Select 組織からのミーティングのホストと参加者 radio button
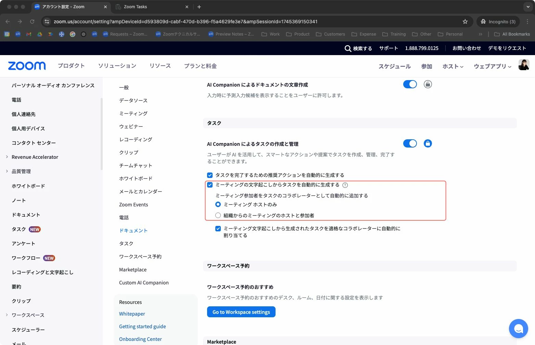 pyautogui.click(x=218, y=216)
